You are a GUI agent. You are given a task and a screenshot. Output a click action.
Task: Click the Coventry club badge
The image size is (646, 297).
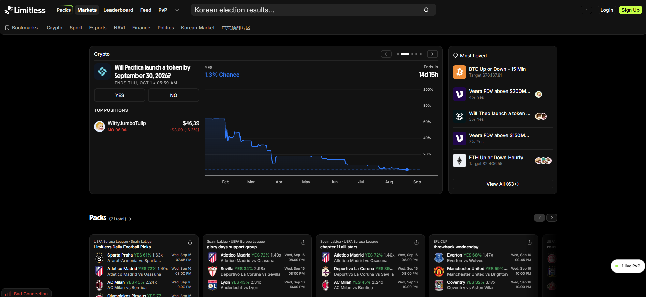(x=439, y=285)
